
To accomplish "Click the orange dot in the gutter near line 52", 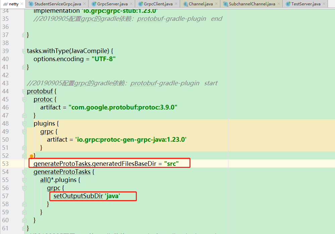I will pos(32,155).
